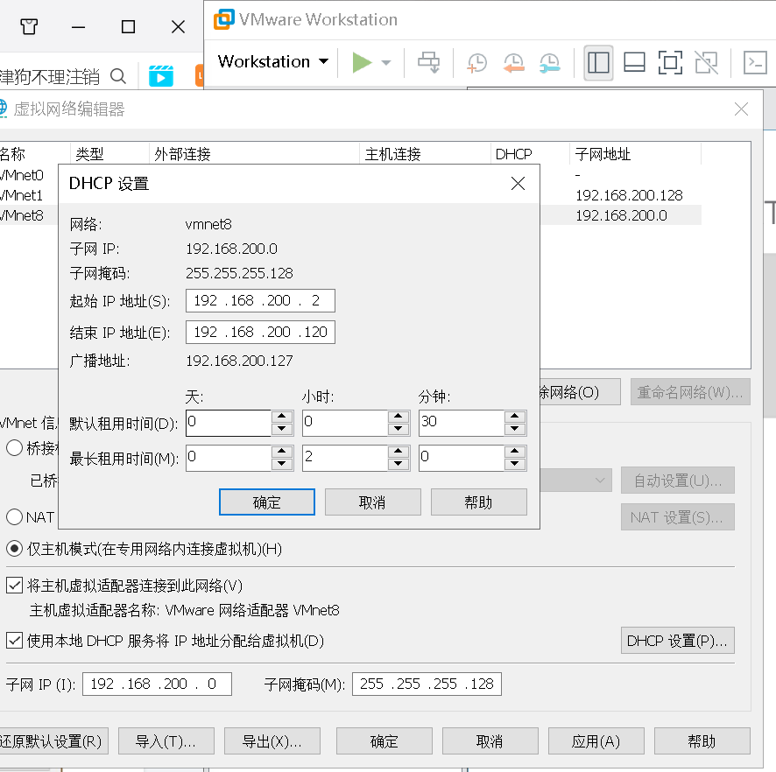Image resolution: width=776 pixels, height=772 pixels.
Task: Increase max lease minutes spinner
Action: click(515, 452)
